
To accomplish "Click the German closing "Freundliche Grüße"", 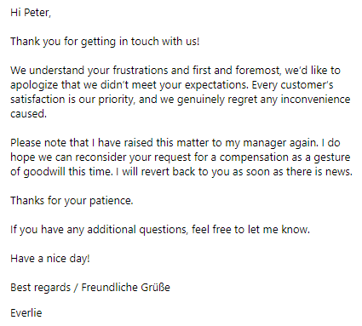I will point(126,288).
